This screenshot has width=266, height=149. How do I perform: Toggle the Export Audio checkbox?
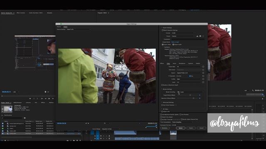pos(173,45)
